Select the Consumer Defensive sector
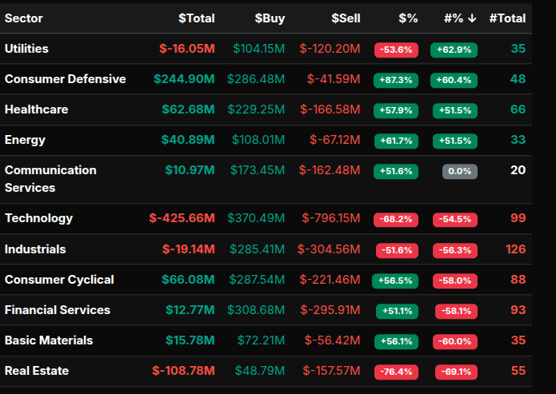 pyautogui.click(x=65, y=79)
